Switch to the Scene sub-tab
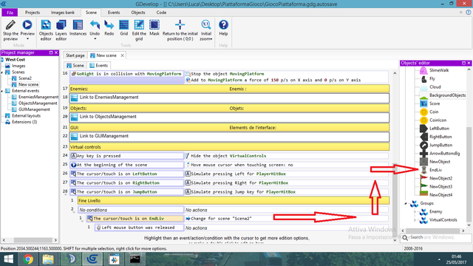Viewport: 473px width, 266px height. tap(75, 66)
